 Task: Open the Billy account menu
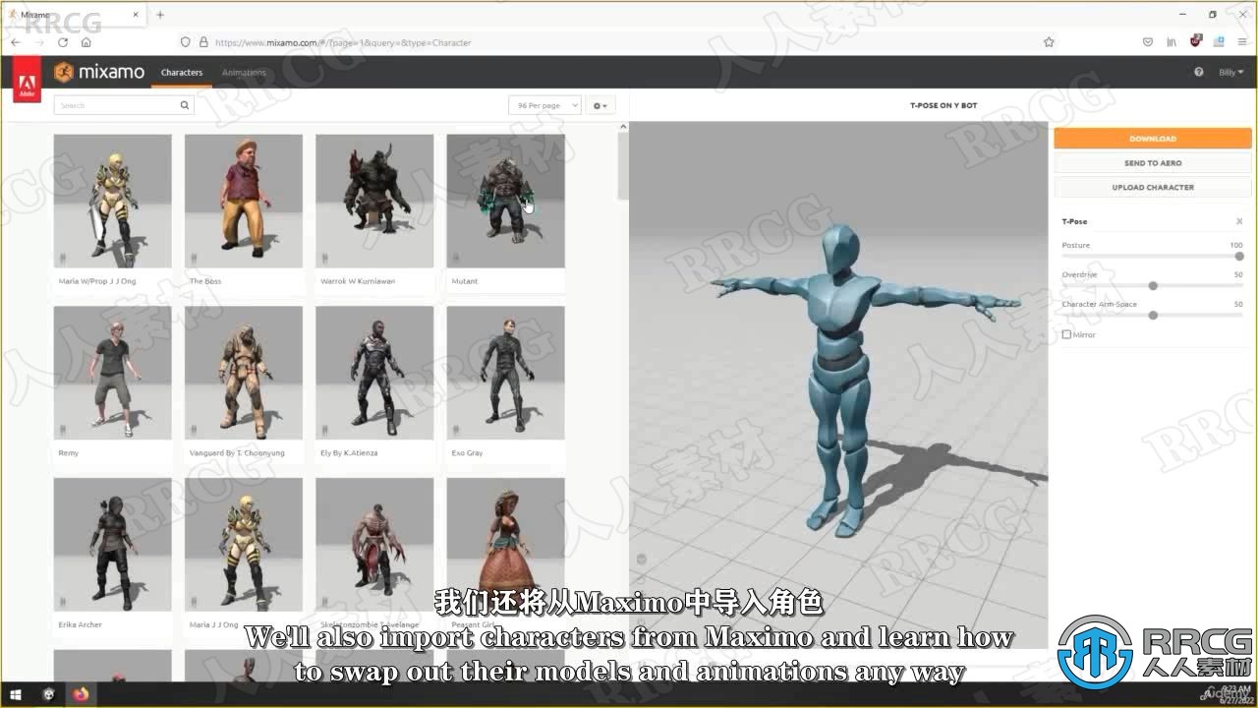click(1231, 72)
